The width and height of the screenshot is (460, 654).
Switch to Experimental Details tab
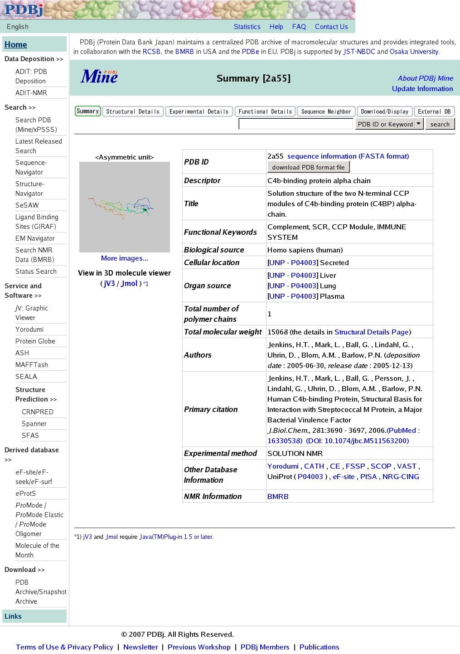199,111
